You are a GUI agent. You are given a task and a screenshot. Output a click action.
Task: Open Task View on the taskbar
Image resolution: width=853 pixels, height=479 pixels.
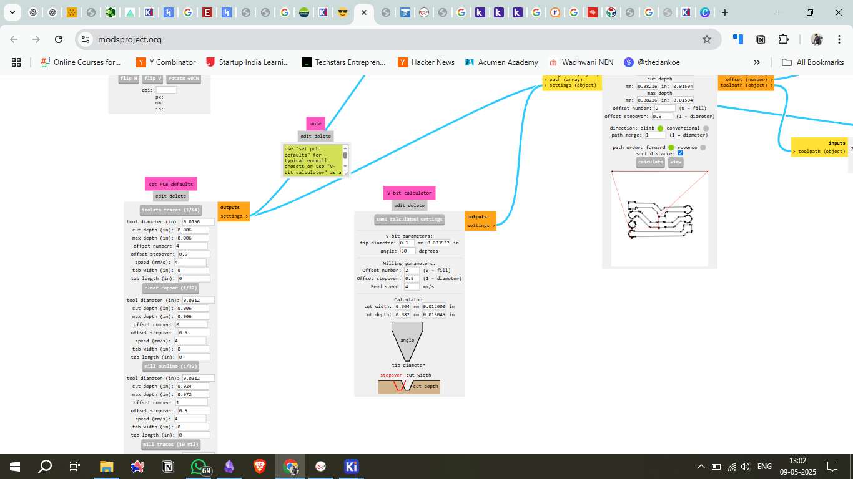pyautogui.click(x=75, y=467)
